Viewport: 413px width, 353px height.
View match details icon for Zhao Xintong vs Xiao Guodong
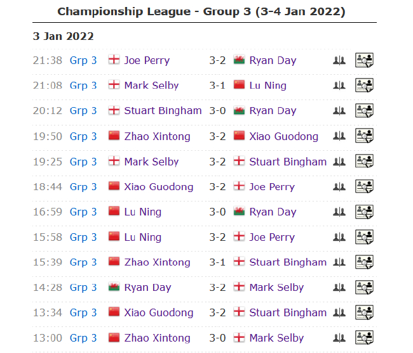point(364,136)
